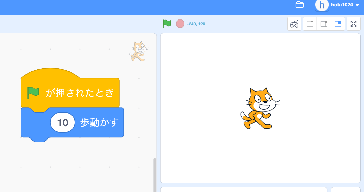Expand the caret next to hota1024
This screenshot has height=192, width=364.
[357, 5]
